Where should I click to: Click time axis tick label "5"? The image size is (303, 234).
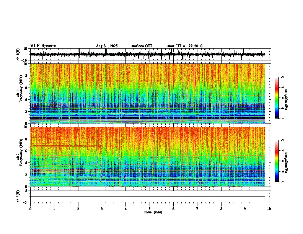[x=150, y=209]
